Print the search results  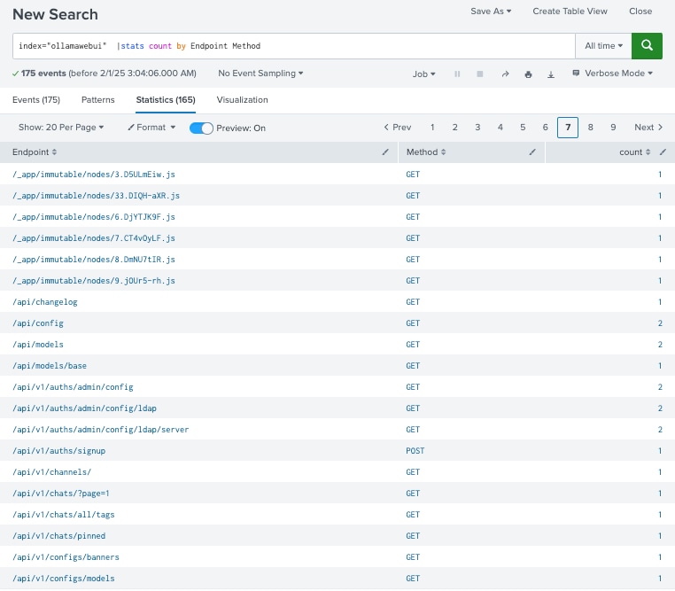528,74
